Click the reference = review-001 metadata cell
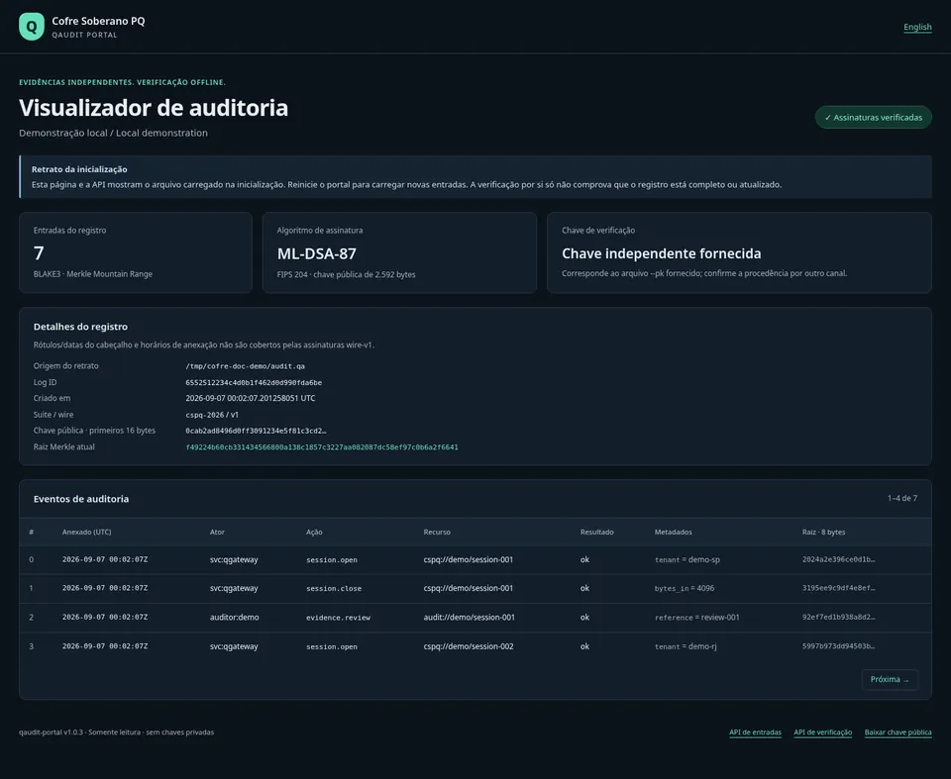The image size is (951, 779). tap(696, 618)
